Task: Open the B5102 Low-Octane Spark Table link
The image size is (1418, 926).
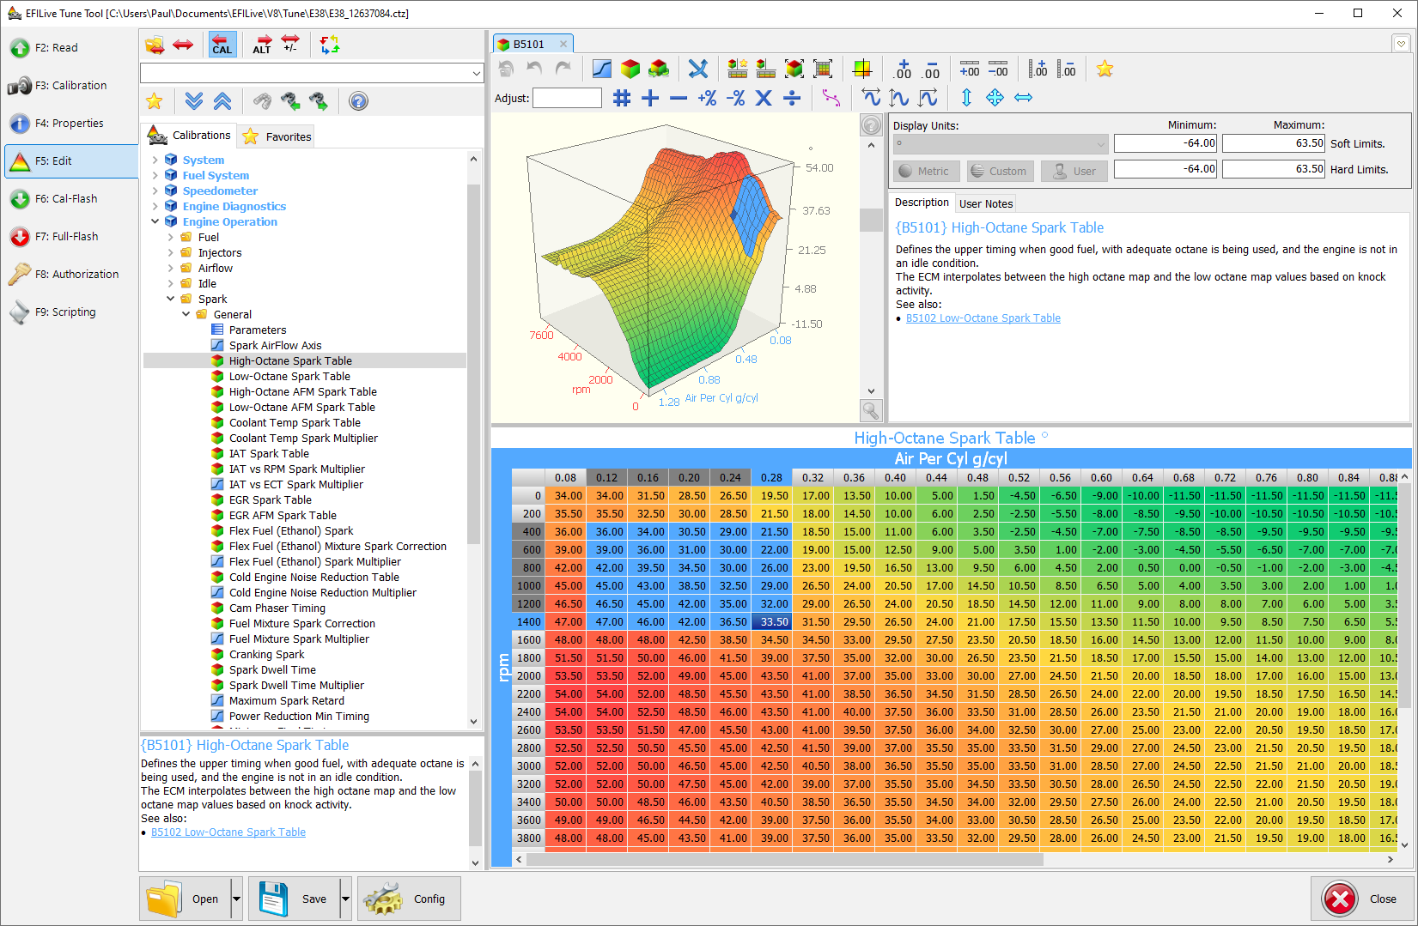Action: 983,318
